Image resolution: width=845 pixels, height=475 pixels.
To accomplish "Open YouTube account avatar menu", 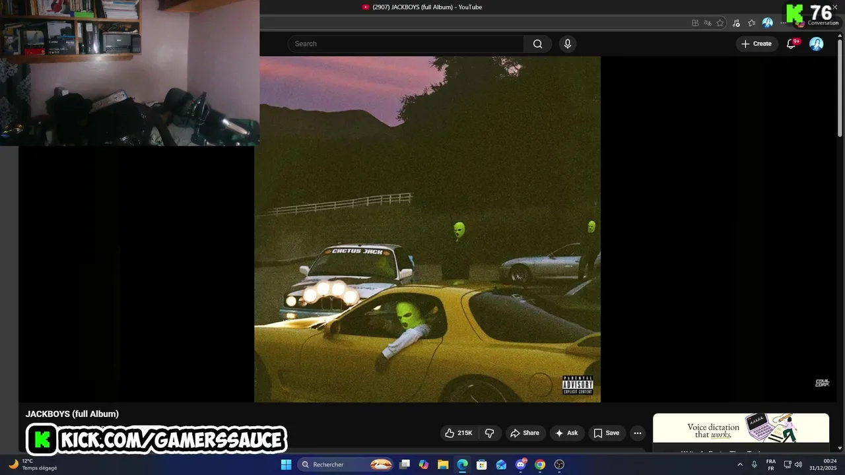I will pos(817,44).
